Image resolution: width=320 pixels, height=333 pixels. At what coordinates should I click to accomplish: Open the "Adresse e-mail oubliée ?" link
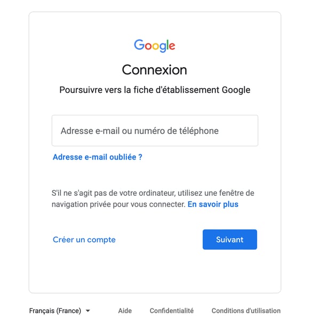pyautogui.click(x=97, y=157)
